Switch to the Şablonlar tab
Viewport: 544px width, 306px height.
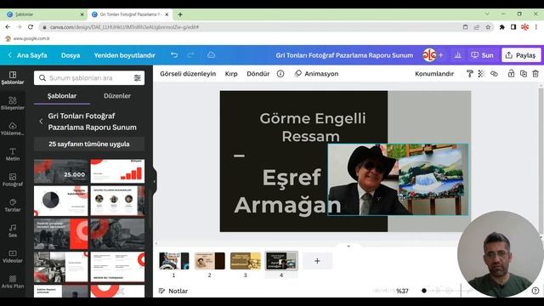(62, 96)
